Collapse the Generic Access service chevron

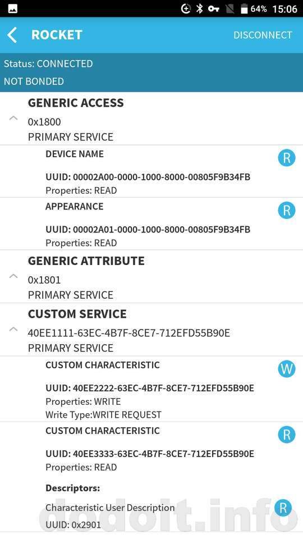(x=13, y=118)
